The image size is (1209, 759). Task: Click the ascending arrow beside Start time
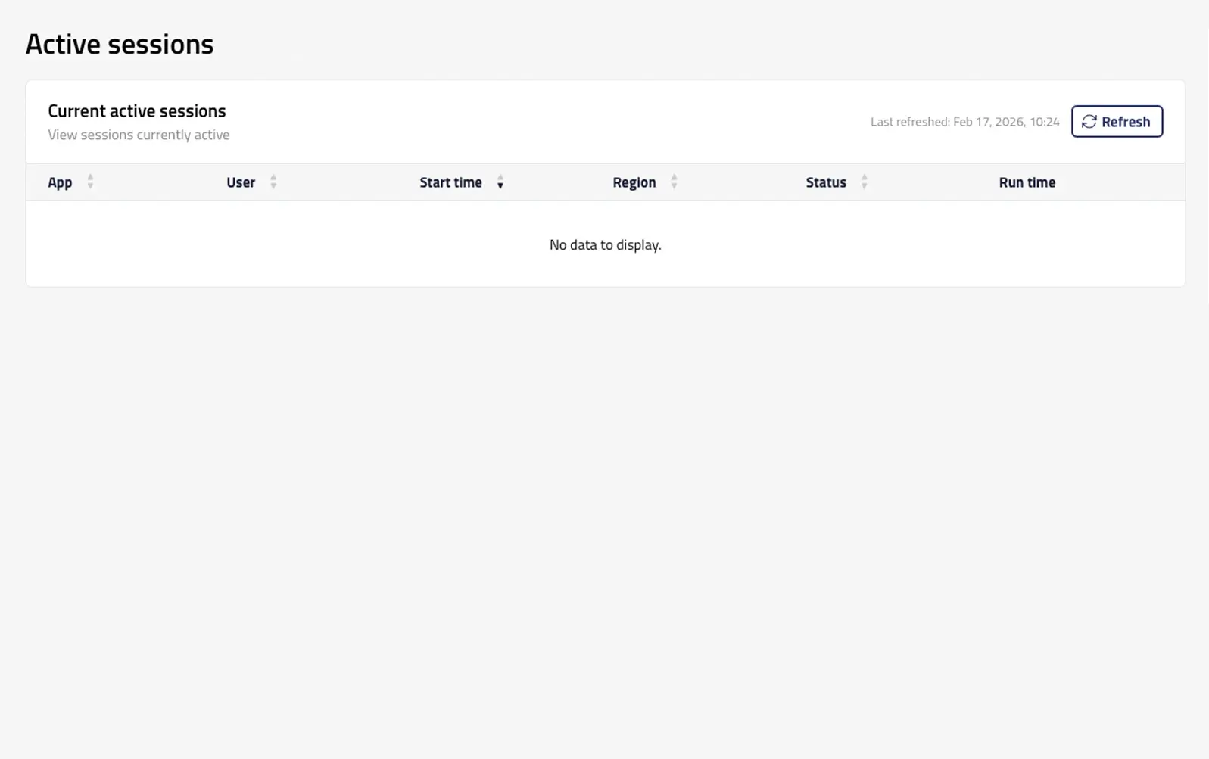pos(500,178)
